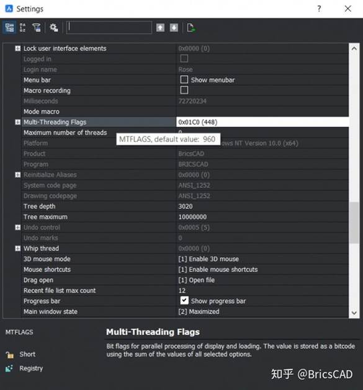Open the question mark help button

tap(319, 9)
